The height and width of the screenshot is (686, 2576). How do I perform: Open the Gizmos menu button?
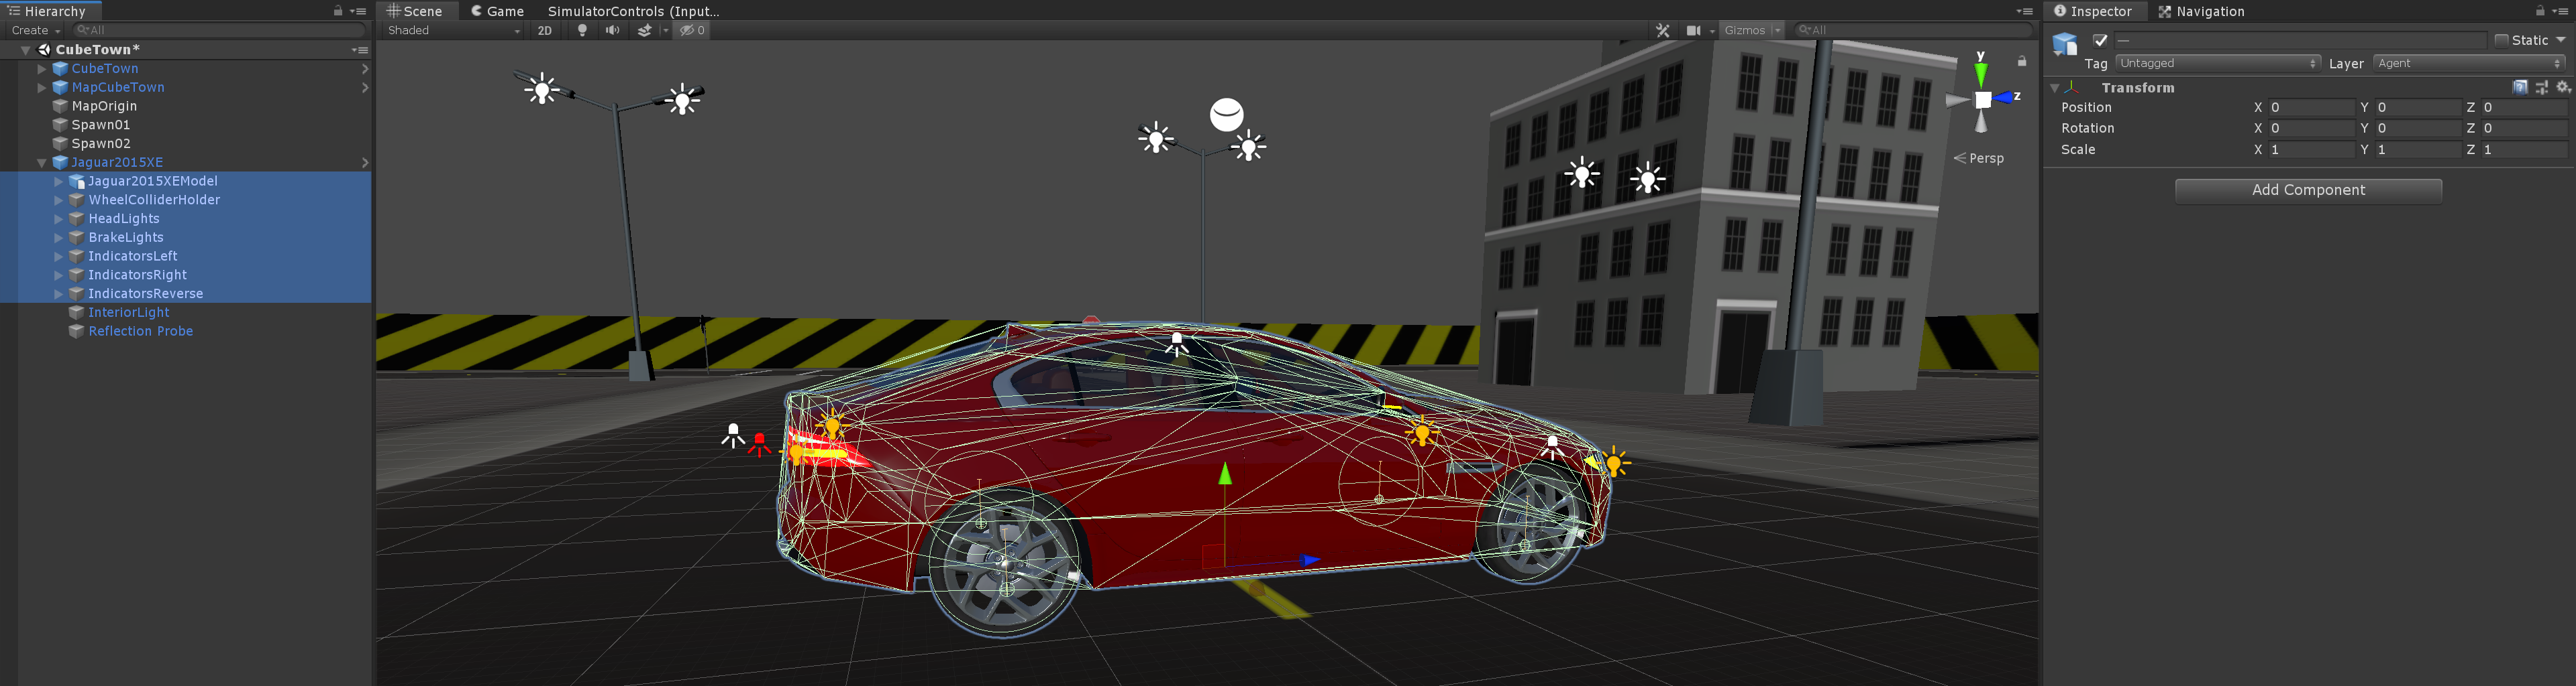click(1752, 31)
